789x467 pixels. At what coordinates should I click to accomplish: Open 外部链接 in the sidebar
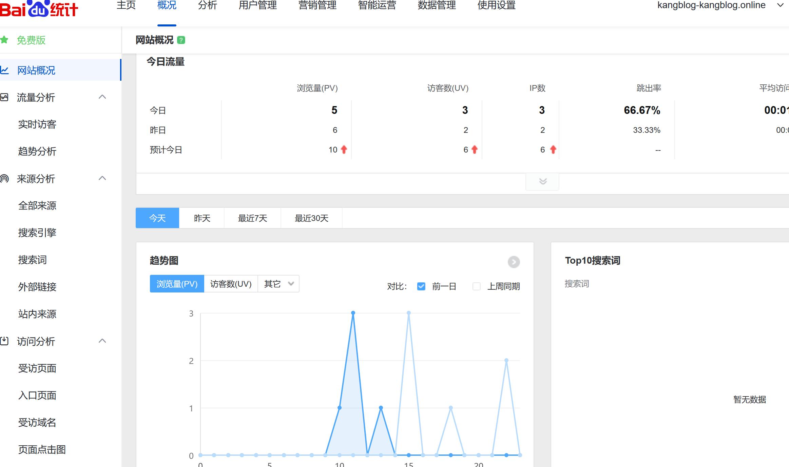(37, 287)
